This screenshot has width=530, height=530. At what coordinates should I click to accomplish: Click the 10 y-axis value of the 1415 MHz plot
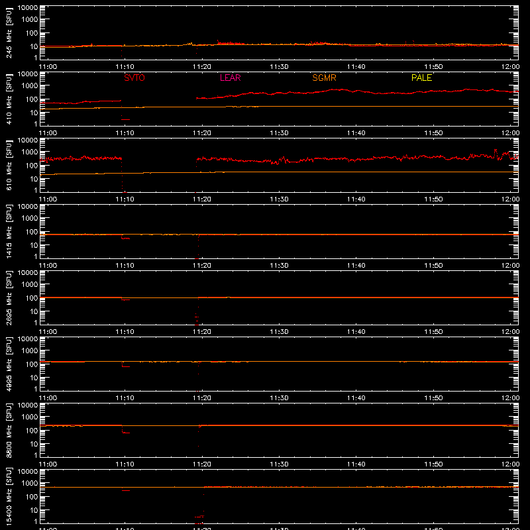tap(34, 245)
